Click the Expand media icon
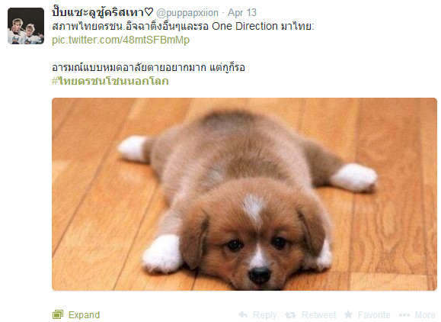This screenshot has width=441, height=322. 58,314
